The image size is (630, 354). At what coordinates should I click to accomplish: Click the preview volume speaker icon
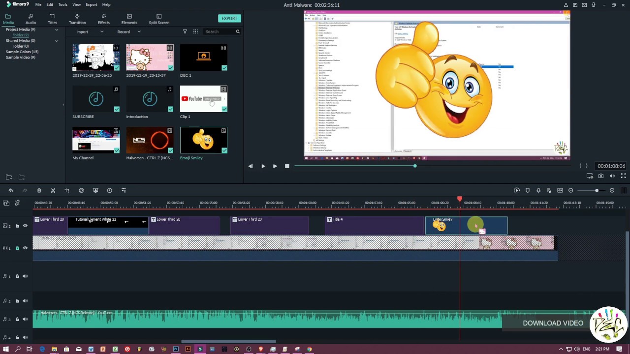click(x=612, y=176)
